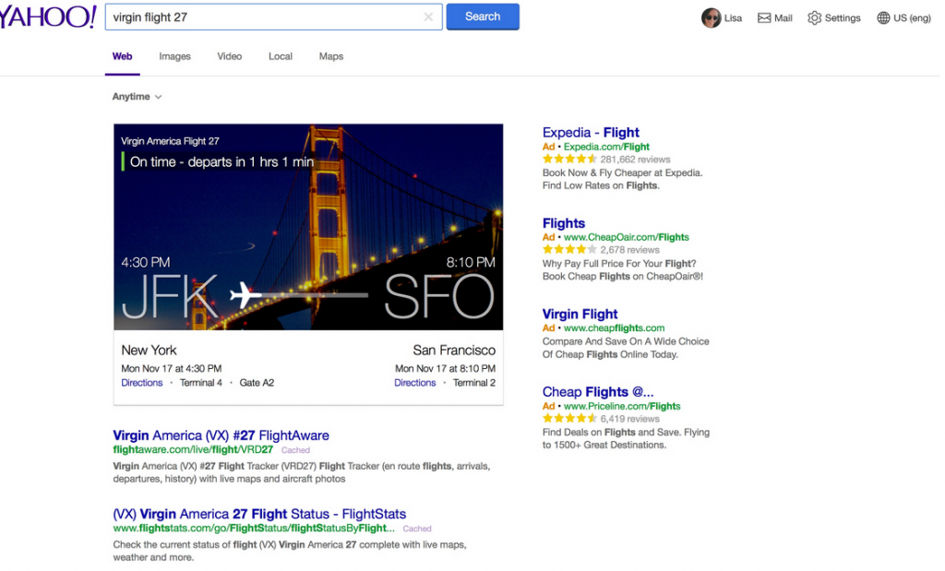945x571 pixels.
Task: Open the Local tab
Action: 281,56
